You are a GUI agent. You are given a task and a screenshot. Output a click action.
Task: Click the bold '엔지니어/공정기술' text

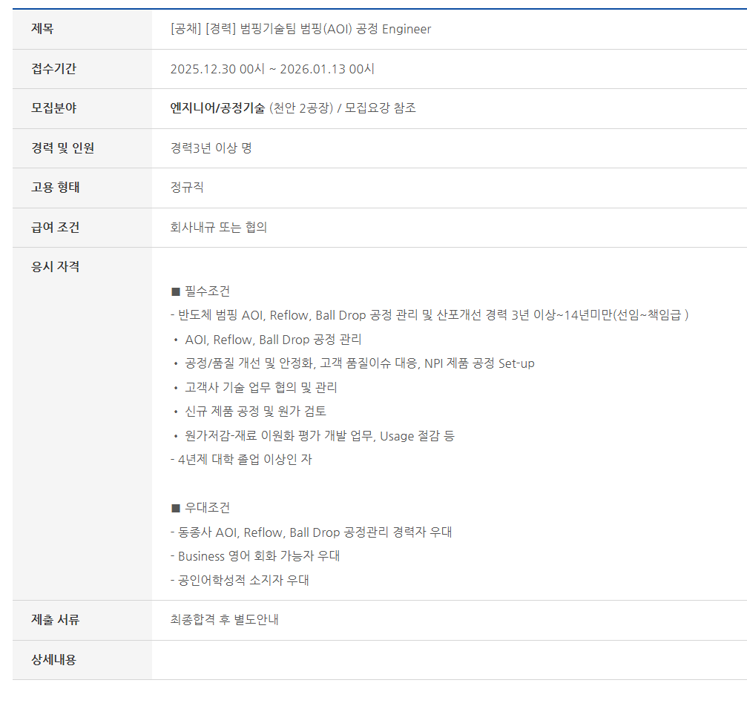217,108
